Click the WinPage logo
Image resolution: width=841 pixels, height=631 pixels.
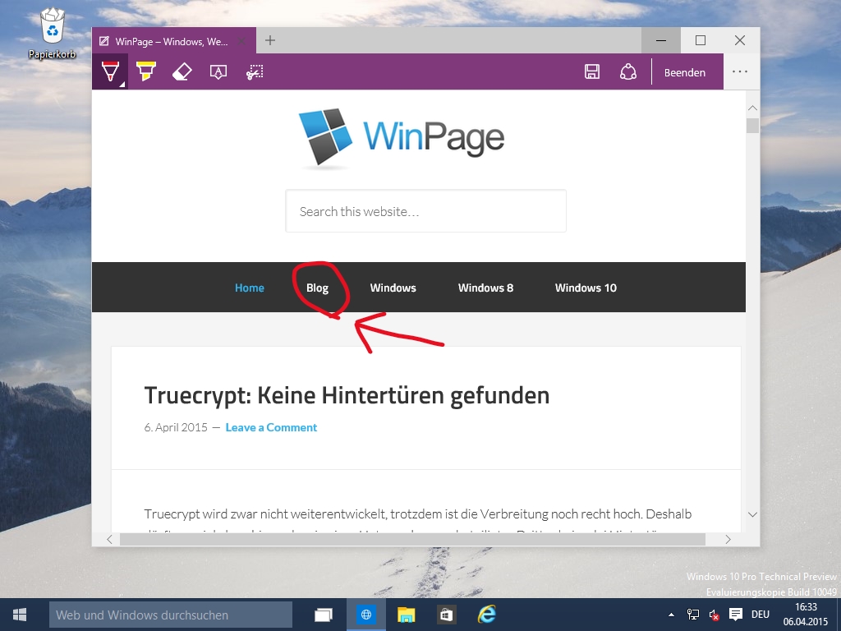click(x=402, y=138)
